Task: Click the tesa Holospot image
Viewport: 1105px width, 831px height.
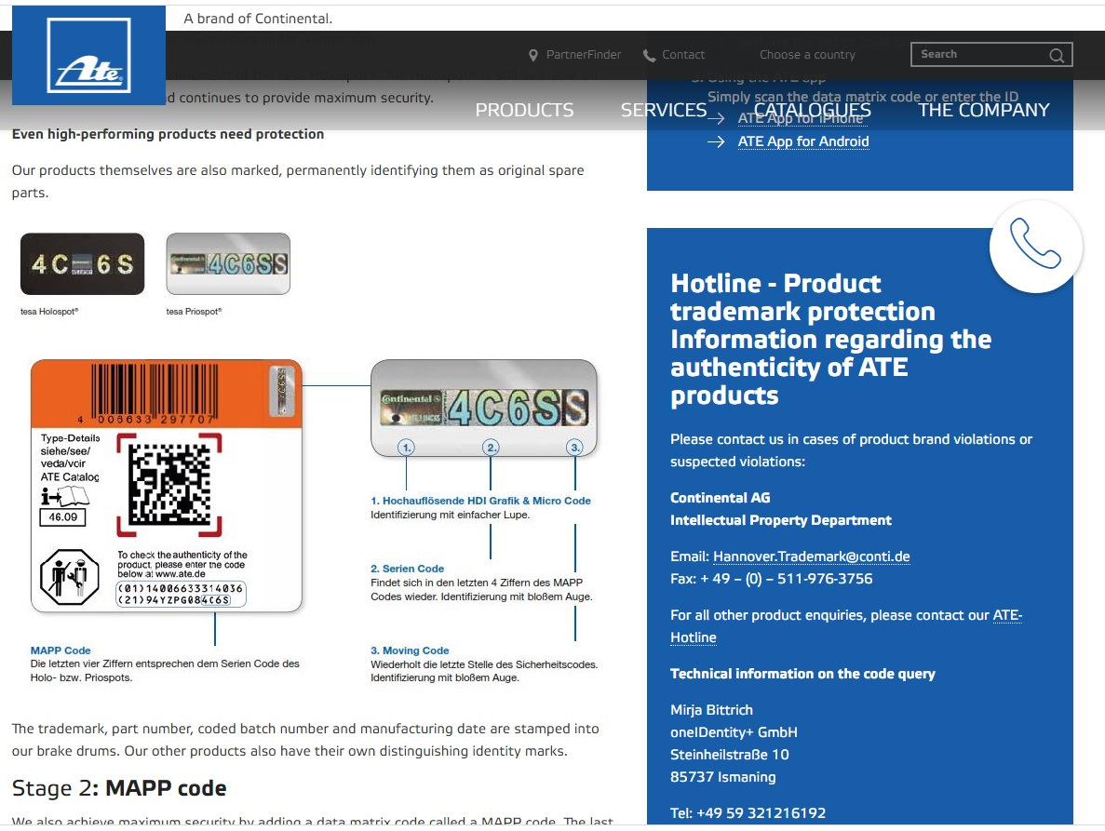Action: (x=83, y=264)
